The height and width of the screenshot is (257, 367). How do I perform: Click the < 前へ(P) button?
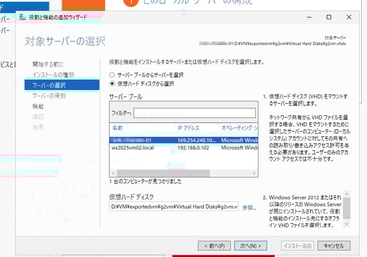tap(214, 246)
